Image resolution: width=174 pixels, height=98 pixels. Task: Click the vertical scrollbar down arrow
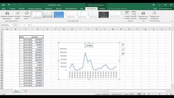tap(173, 88)
